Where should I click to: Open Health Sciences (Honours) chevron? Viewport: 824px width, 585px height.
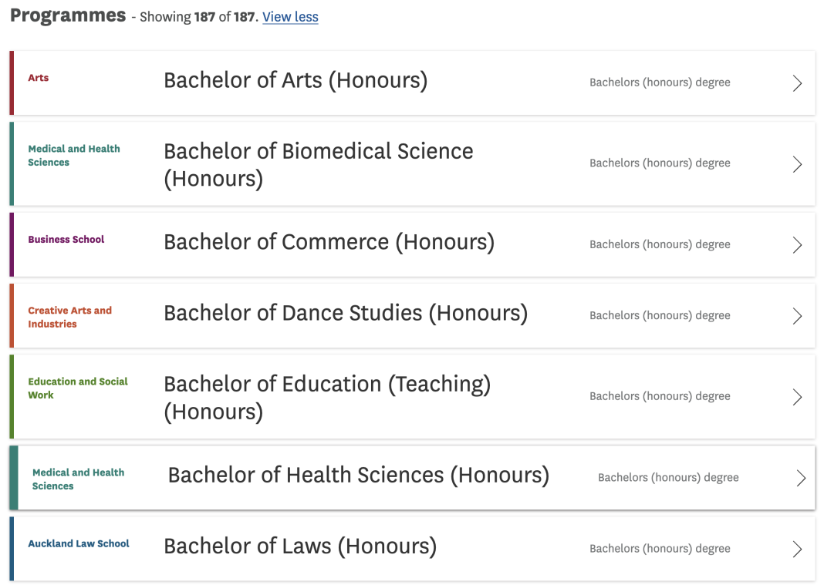pos(801,478)
